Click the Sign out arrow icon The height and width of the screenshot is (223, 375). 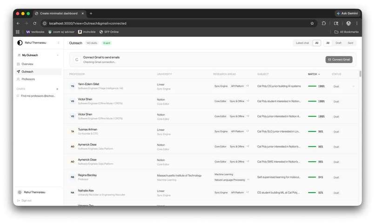pyautogui.click(x=19, y=201)
